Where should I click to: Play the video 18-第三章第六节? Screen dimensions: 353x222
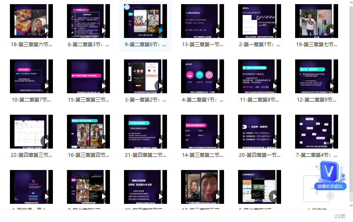pos(46,31)
